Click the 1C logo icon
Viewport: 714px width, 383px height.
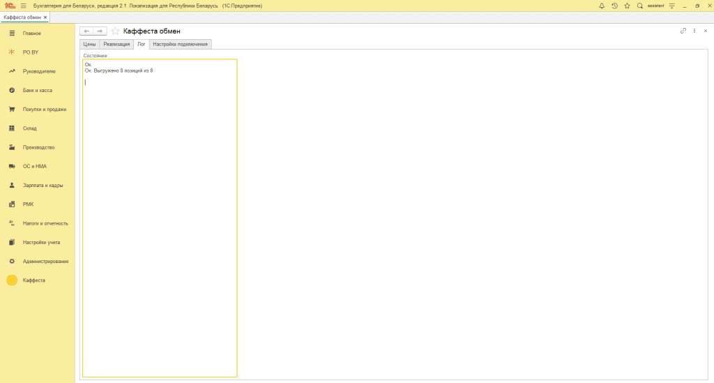tap(10, 6)
